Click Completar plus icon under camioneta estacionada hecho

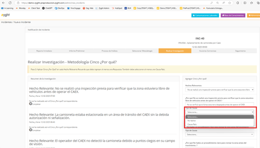[x=31, y=130]
